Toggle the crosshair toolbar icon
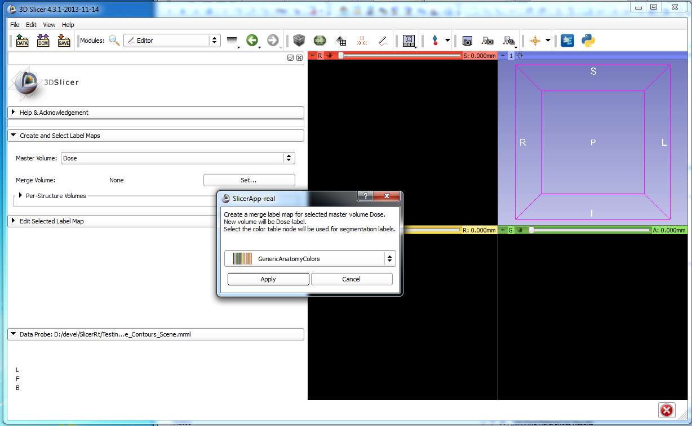The image size is (692, 426). [535, 41]
